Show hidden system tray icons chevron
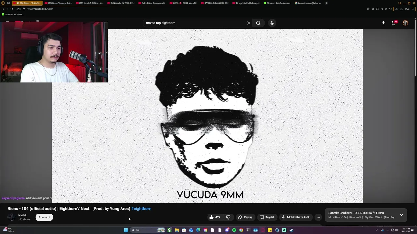The image size is (417, 234). (x=377, y=230)
